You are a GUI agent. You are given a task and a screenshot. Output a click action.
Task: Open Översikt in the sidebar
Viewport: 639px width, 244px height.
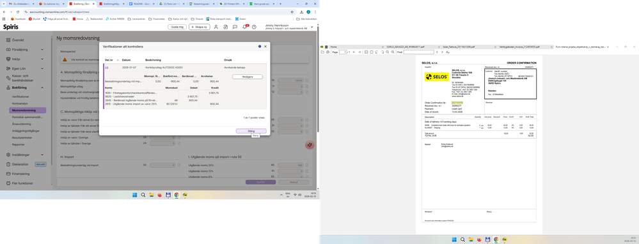tap(17, 40)
